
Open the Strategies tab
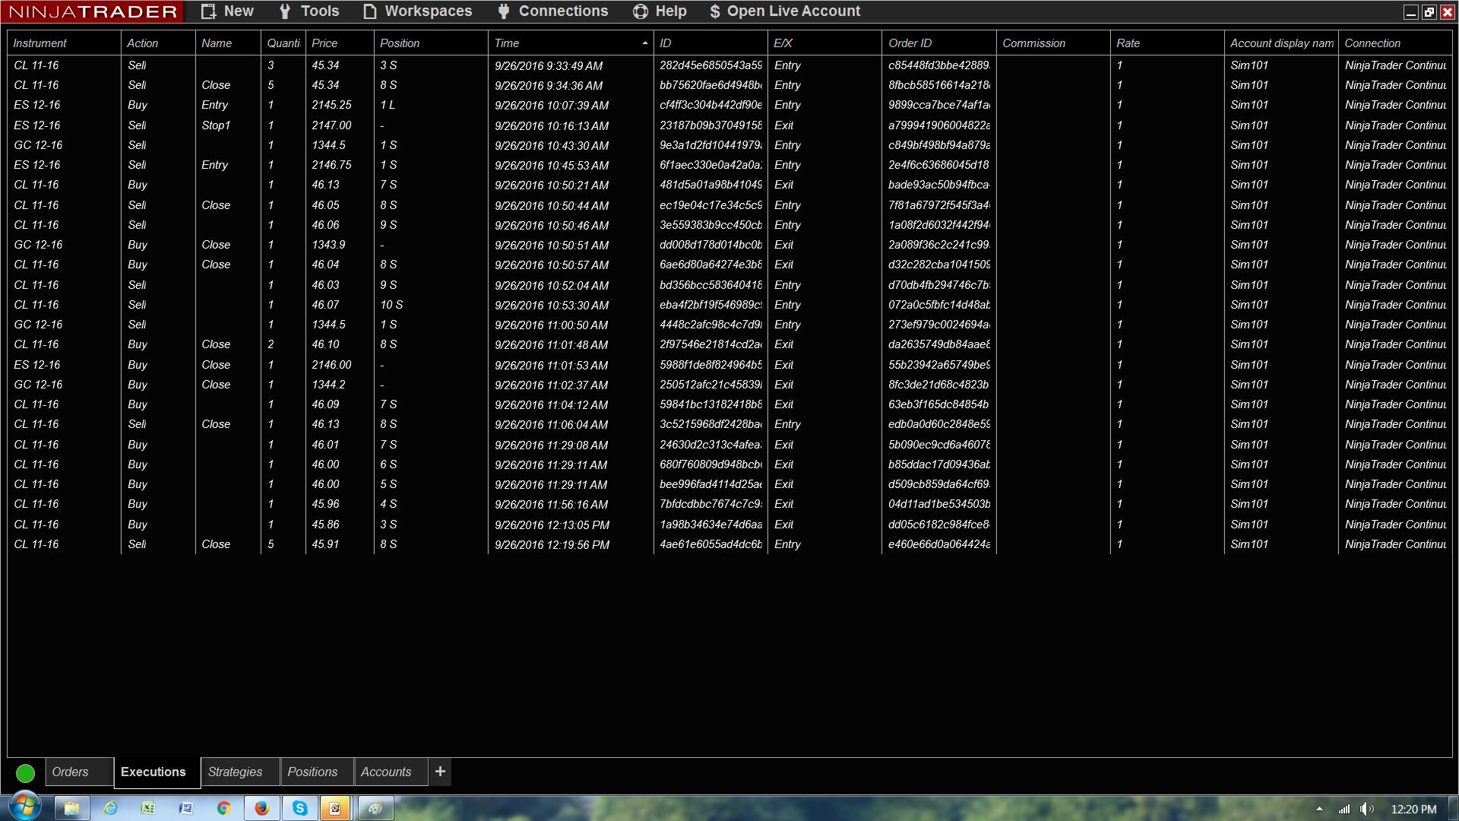pos(236,772)
